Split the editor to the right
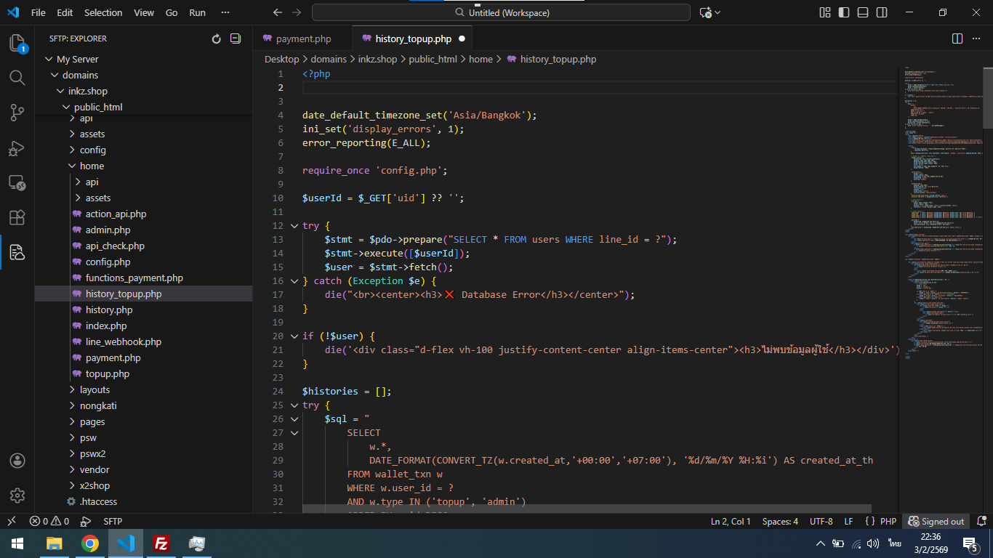The image size is (993, 558). 957,39
